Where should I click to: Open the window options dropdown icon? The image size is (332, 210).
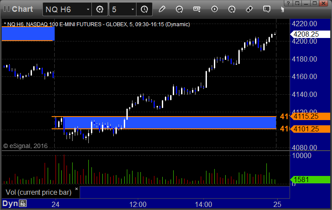pyautogui.click(x=297, y=3)
